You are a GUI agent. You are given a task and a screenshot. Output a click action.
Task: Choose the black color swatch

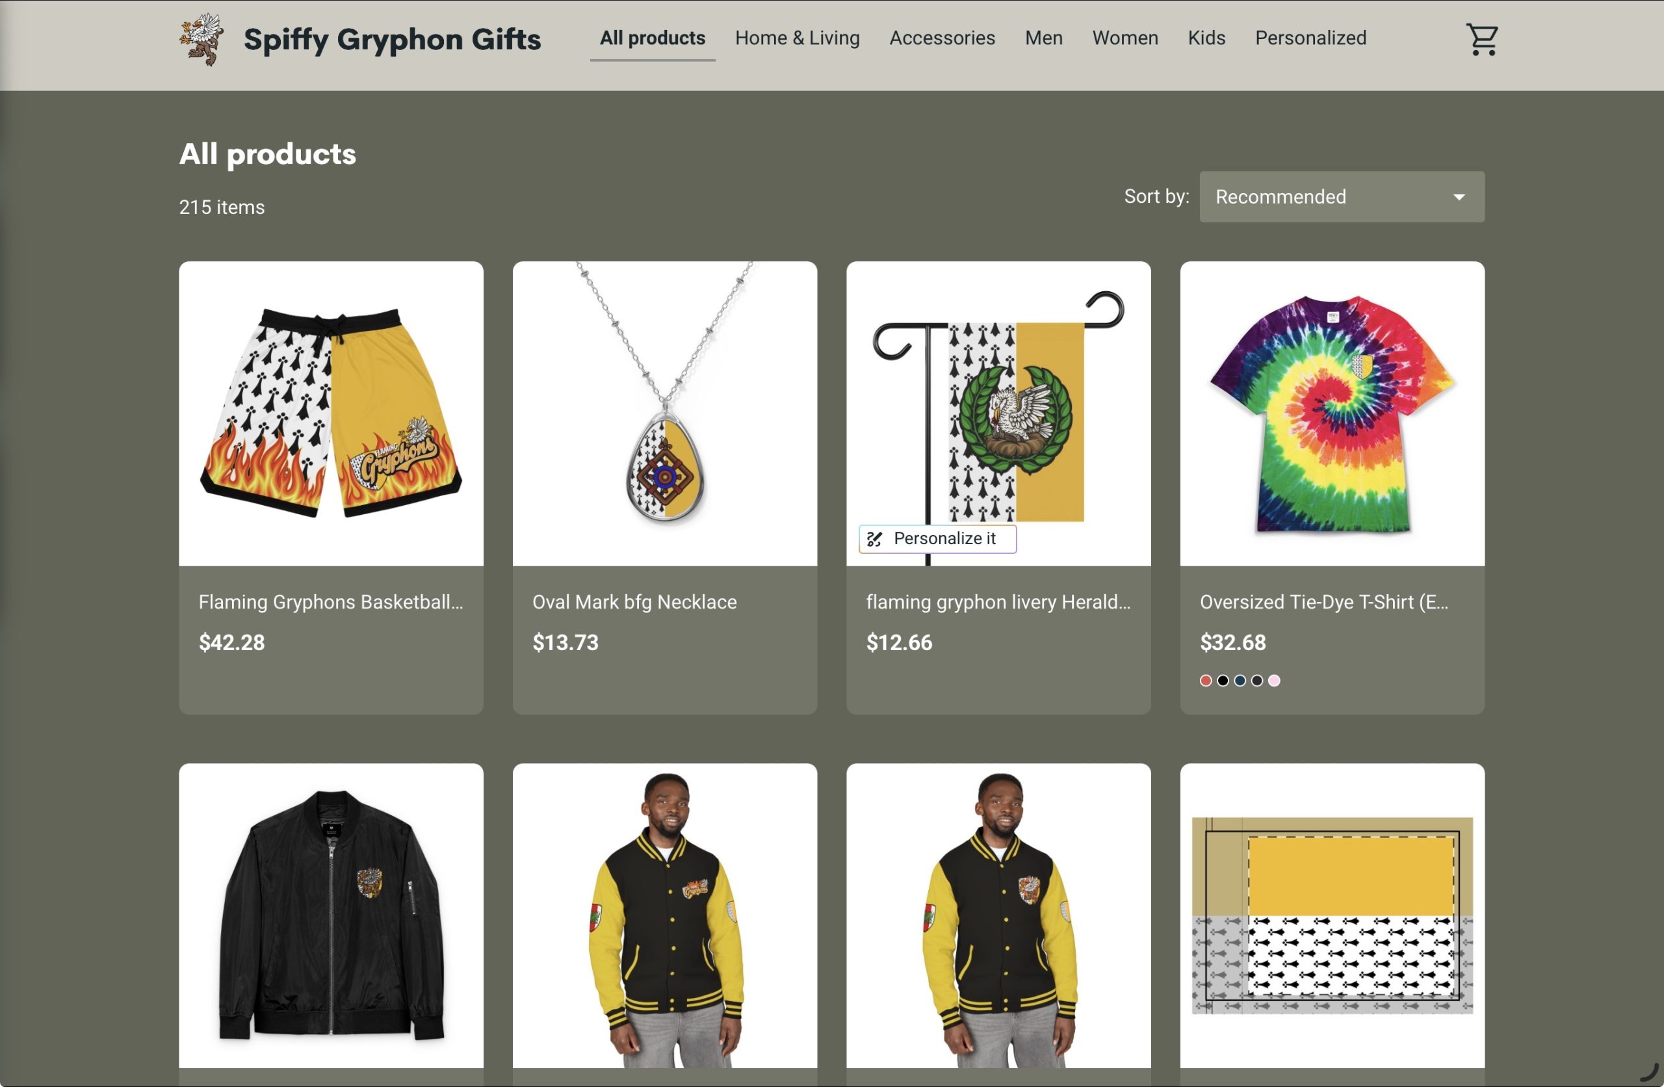[1223, 681]
